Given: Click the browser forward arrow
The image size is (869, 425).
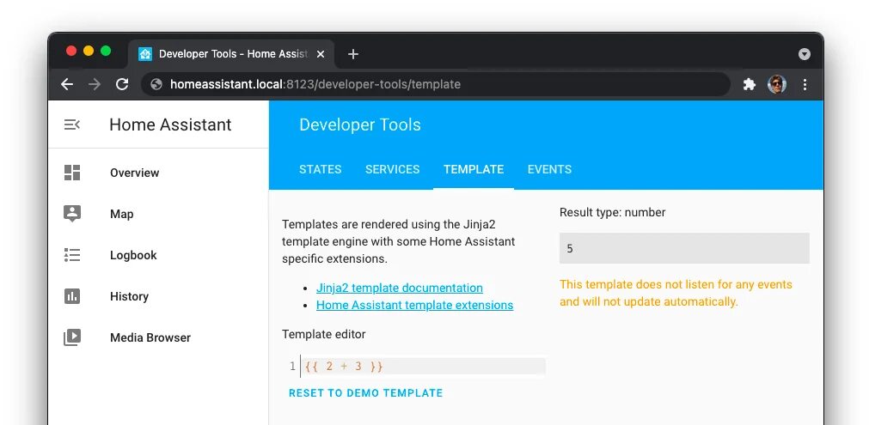Looking at the screenshot, I should (x=95, y=84).
